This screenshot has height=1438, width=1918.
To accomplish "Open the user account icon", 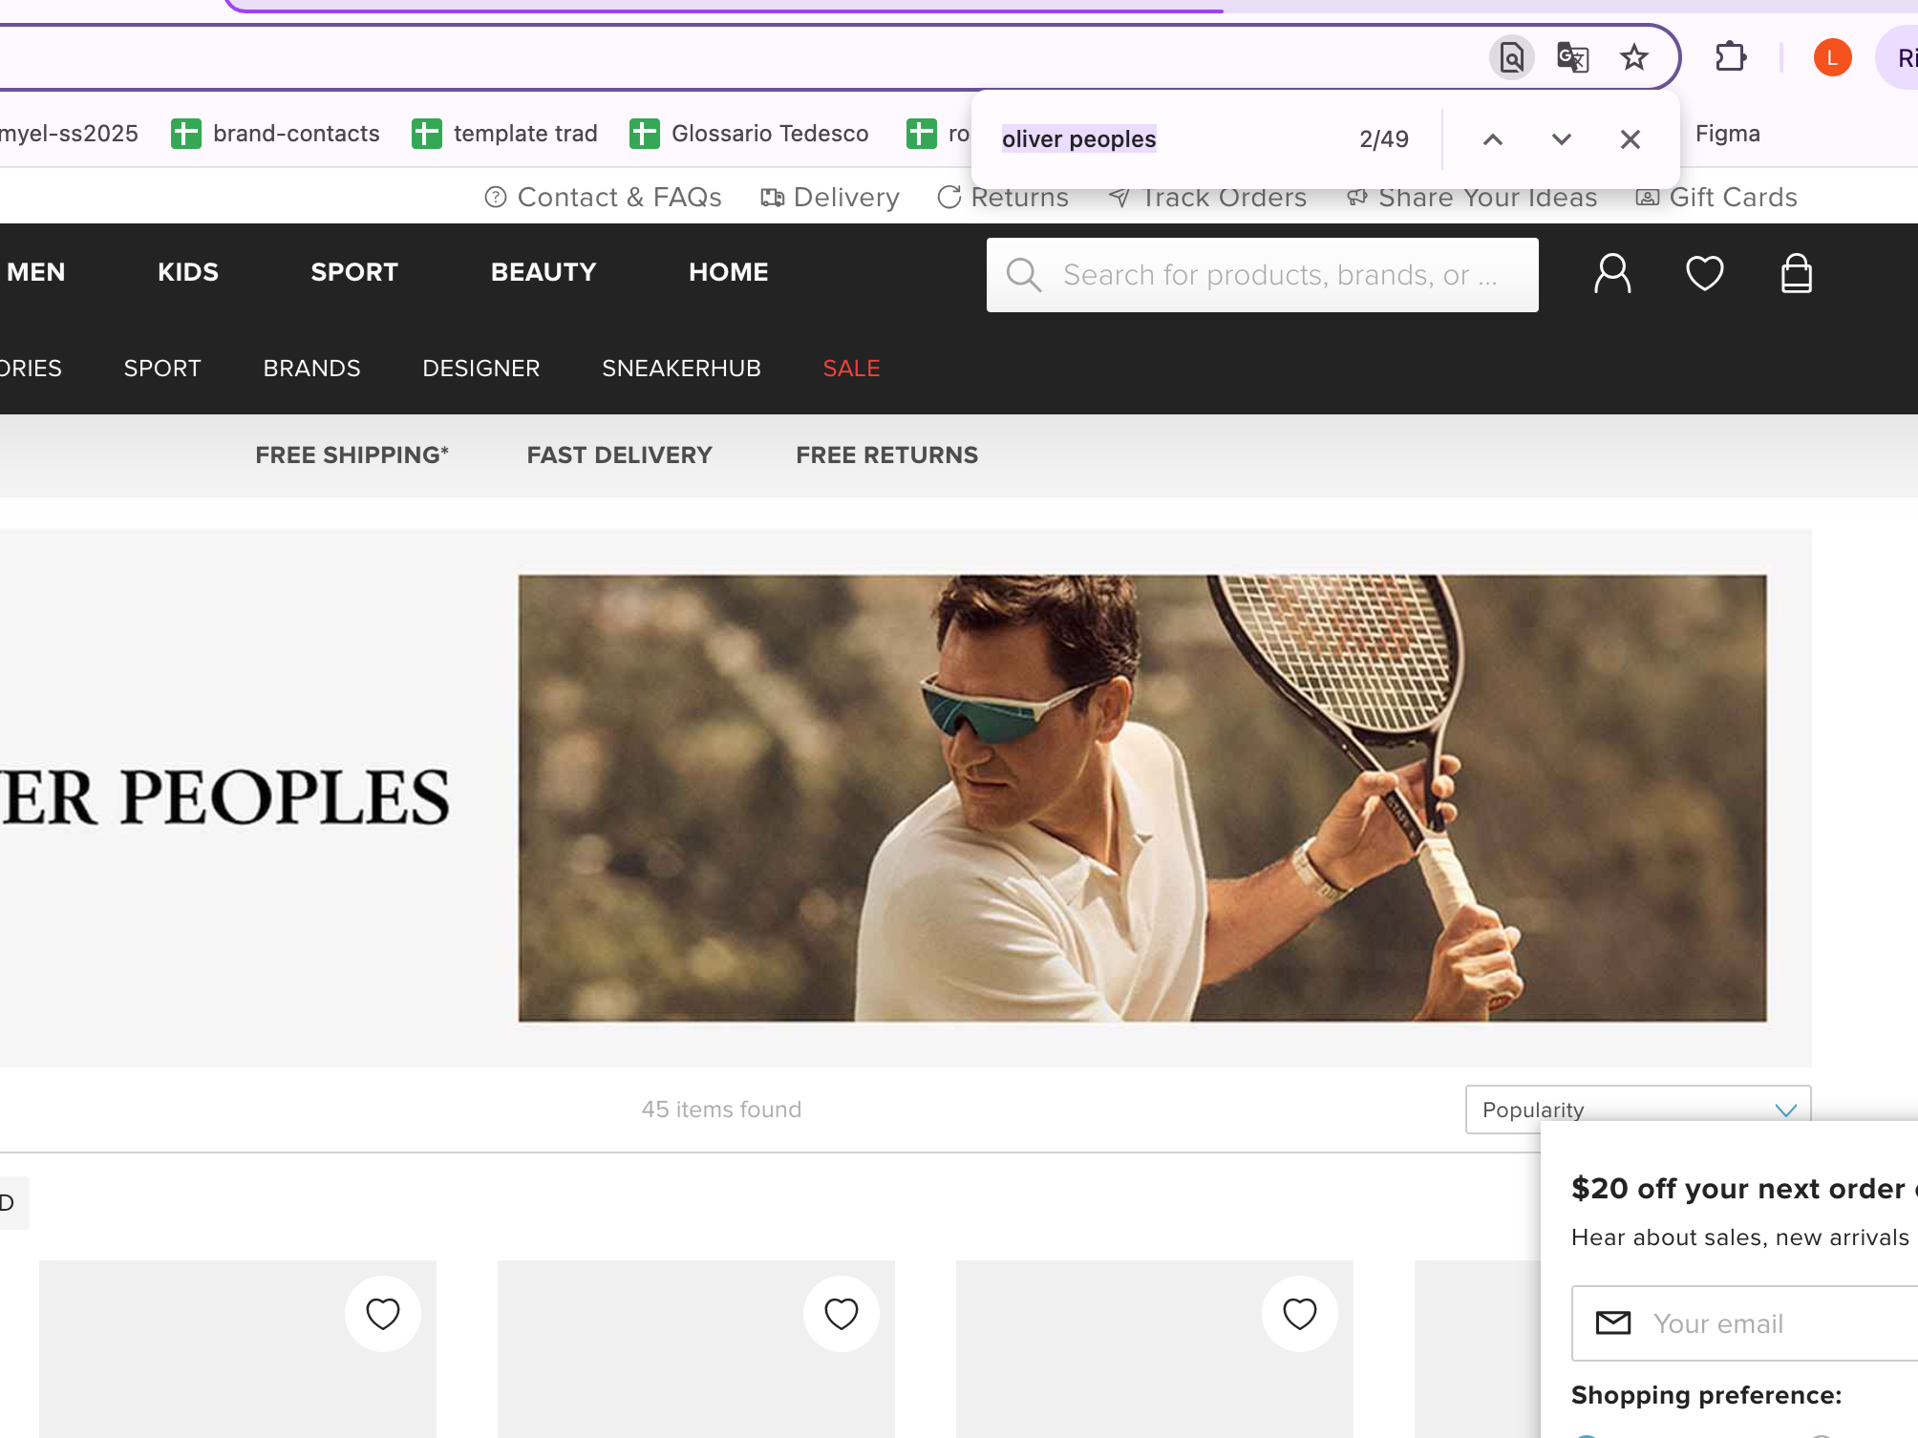I will [1612, 274].
